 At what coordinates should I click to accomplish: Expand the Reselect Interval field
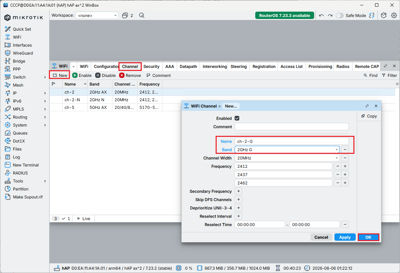[x=238, y=216]
